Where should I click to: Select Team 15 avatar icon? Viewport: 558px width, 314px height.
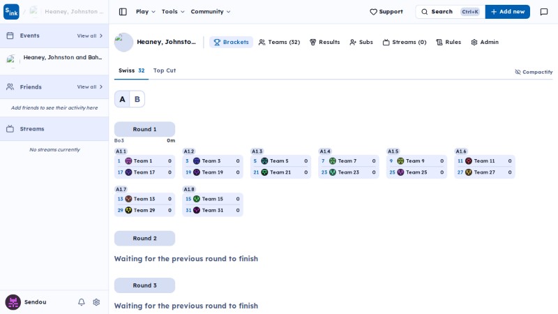pos(197,199)
